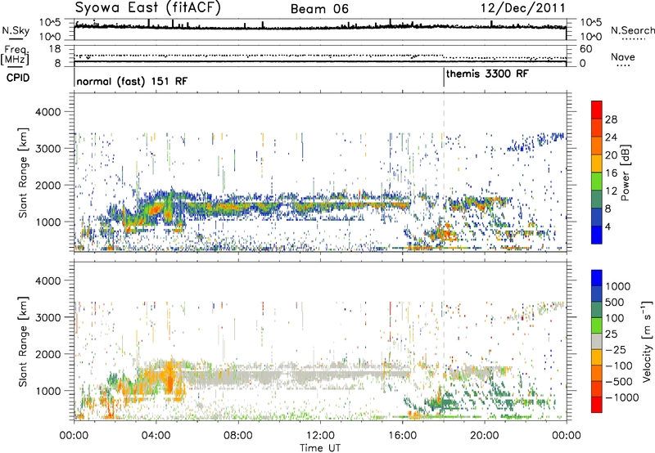Screen dimensions: 655x453
Task: Click the '08:00' time tick label
Action: [x=238, y=436]
